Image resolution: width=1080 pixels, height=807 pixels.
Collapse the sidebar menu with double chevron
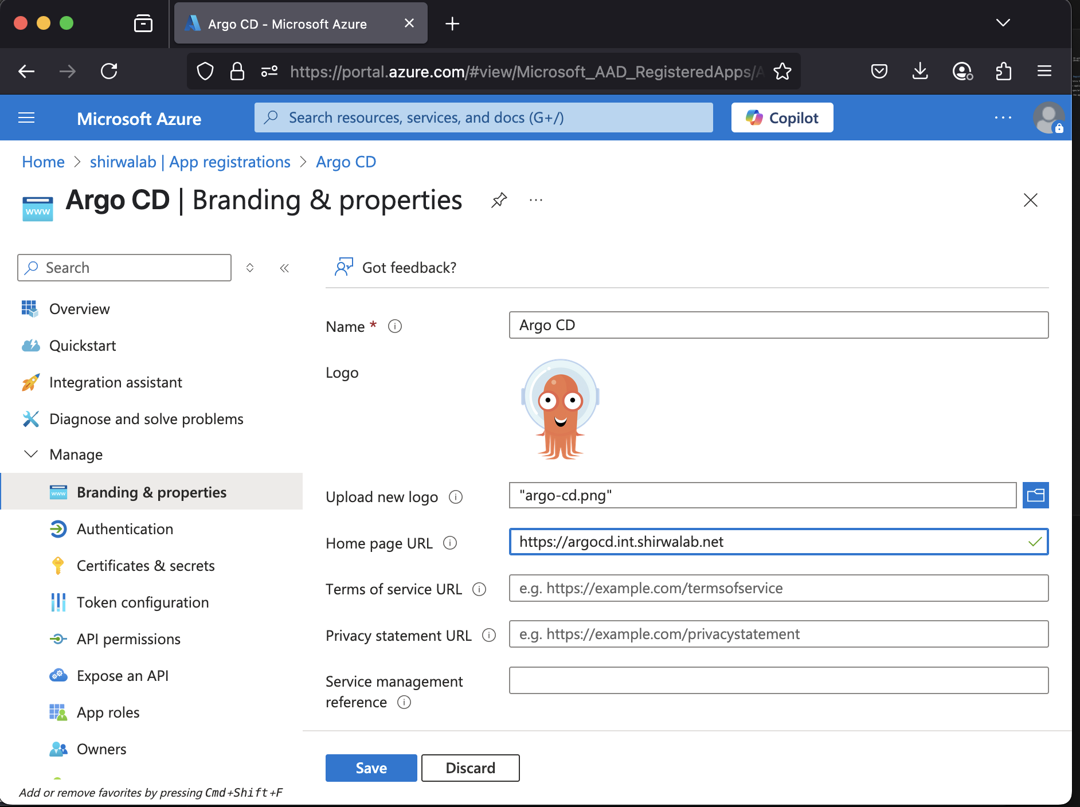coord(284,268)
